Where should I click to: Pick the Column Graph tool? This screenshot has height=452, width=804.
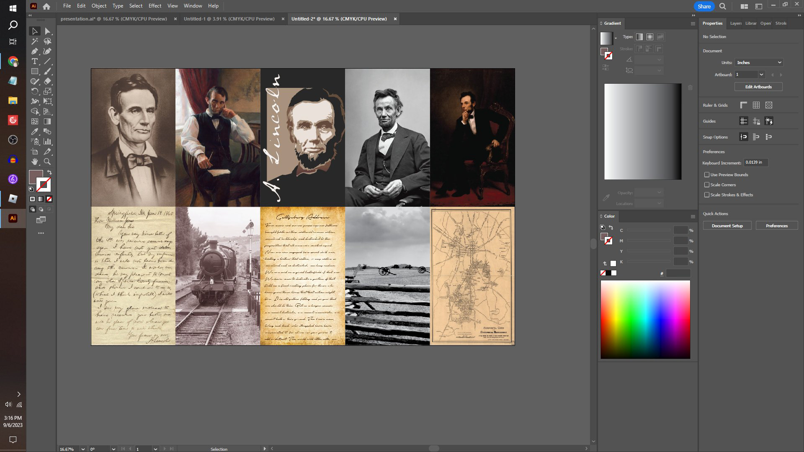[47, 142]
